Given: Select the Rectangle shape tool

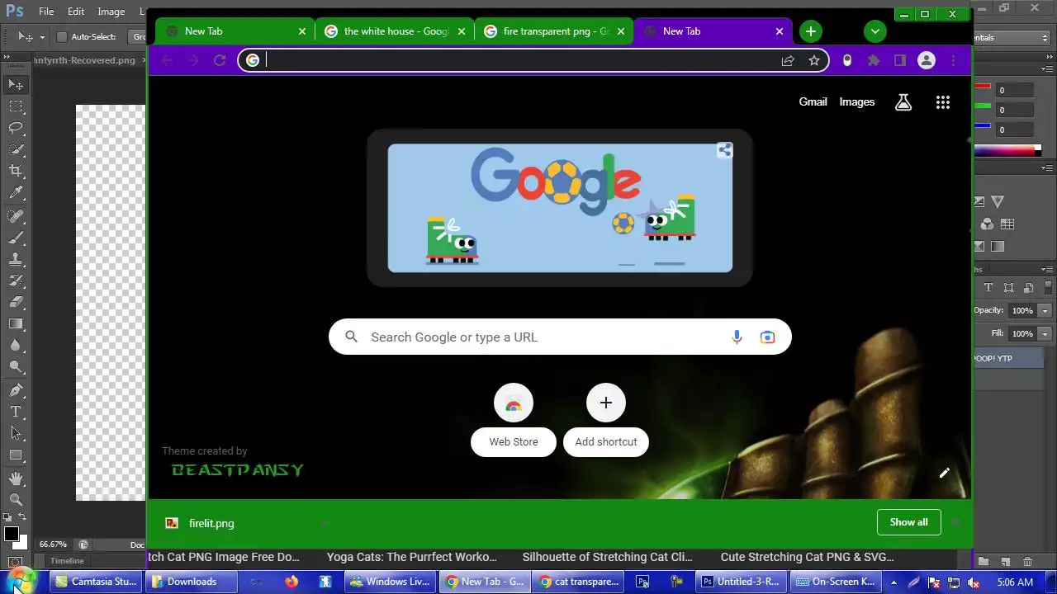Looking at the screenshot, I should (x=16, y=455).
